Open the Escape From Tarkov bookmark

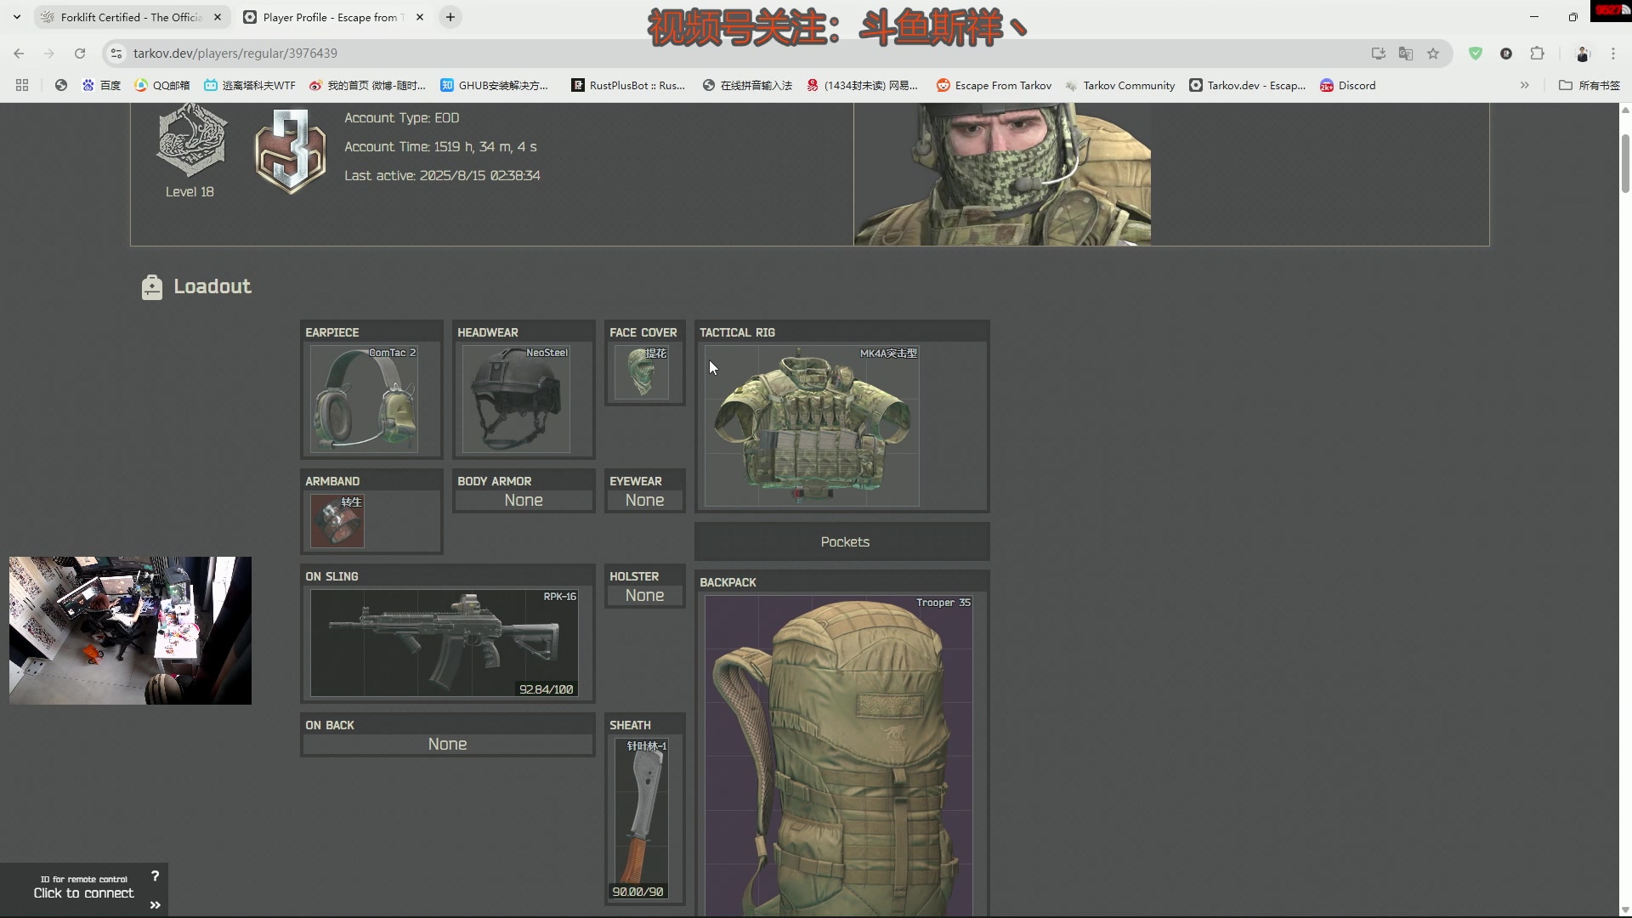pyautogui.click(x=994, y=85)
